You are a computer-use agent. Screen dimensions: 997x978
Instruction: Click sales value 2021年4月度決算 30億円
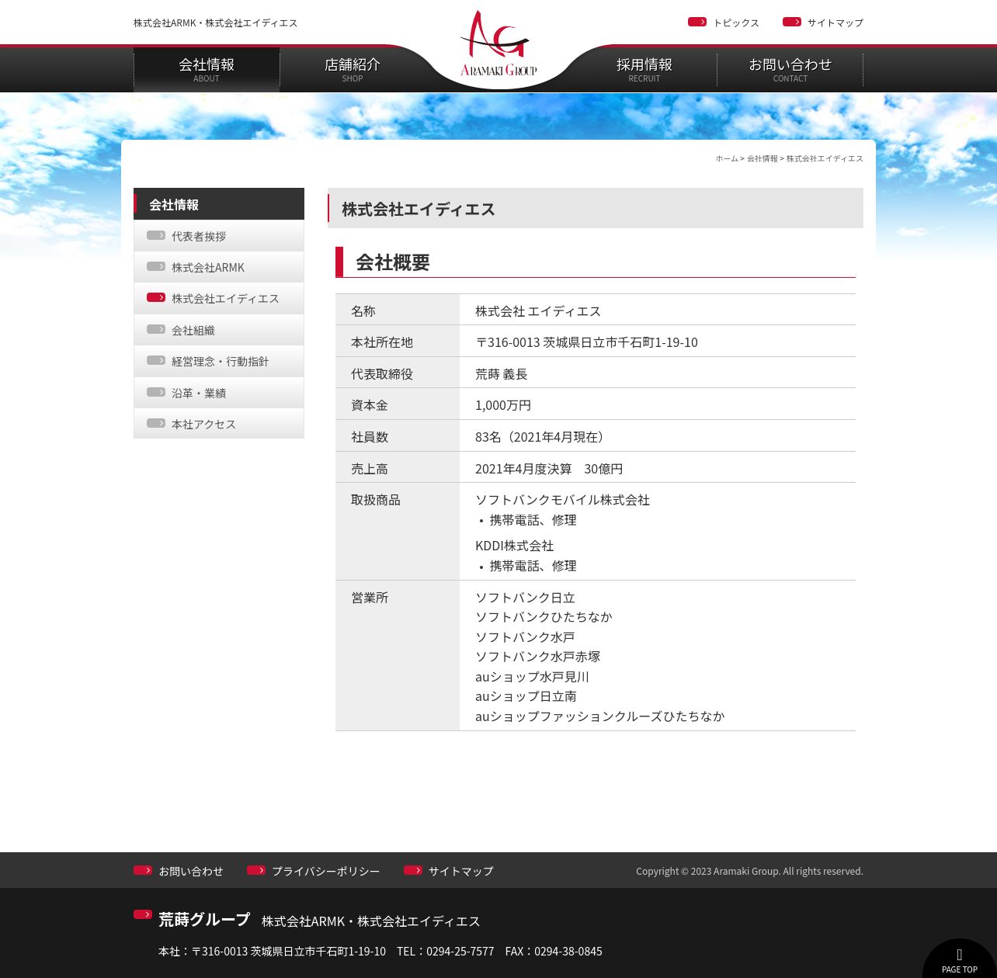click(549, 468)
